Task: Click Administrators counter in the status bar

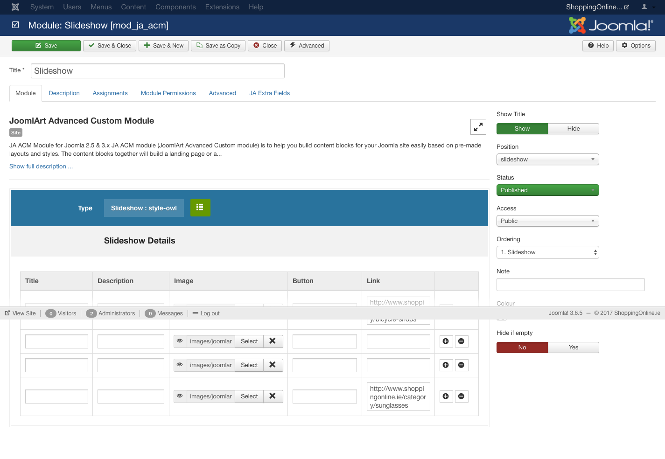Action: pyautogui.click(x=111, y=313)
